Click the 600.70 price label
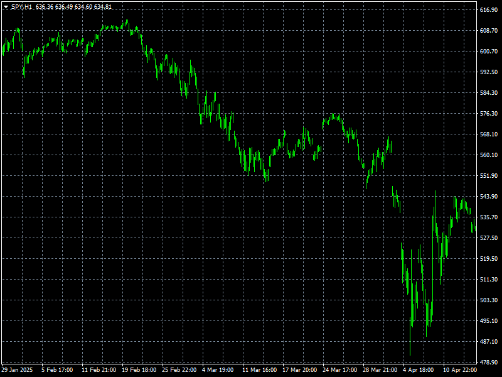The width and height of the screenshot is (502, 377). point(489,52)
